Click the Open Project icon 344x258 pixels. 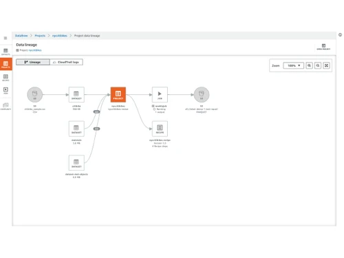click(323, 47)
